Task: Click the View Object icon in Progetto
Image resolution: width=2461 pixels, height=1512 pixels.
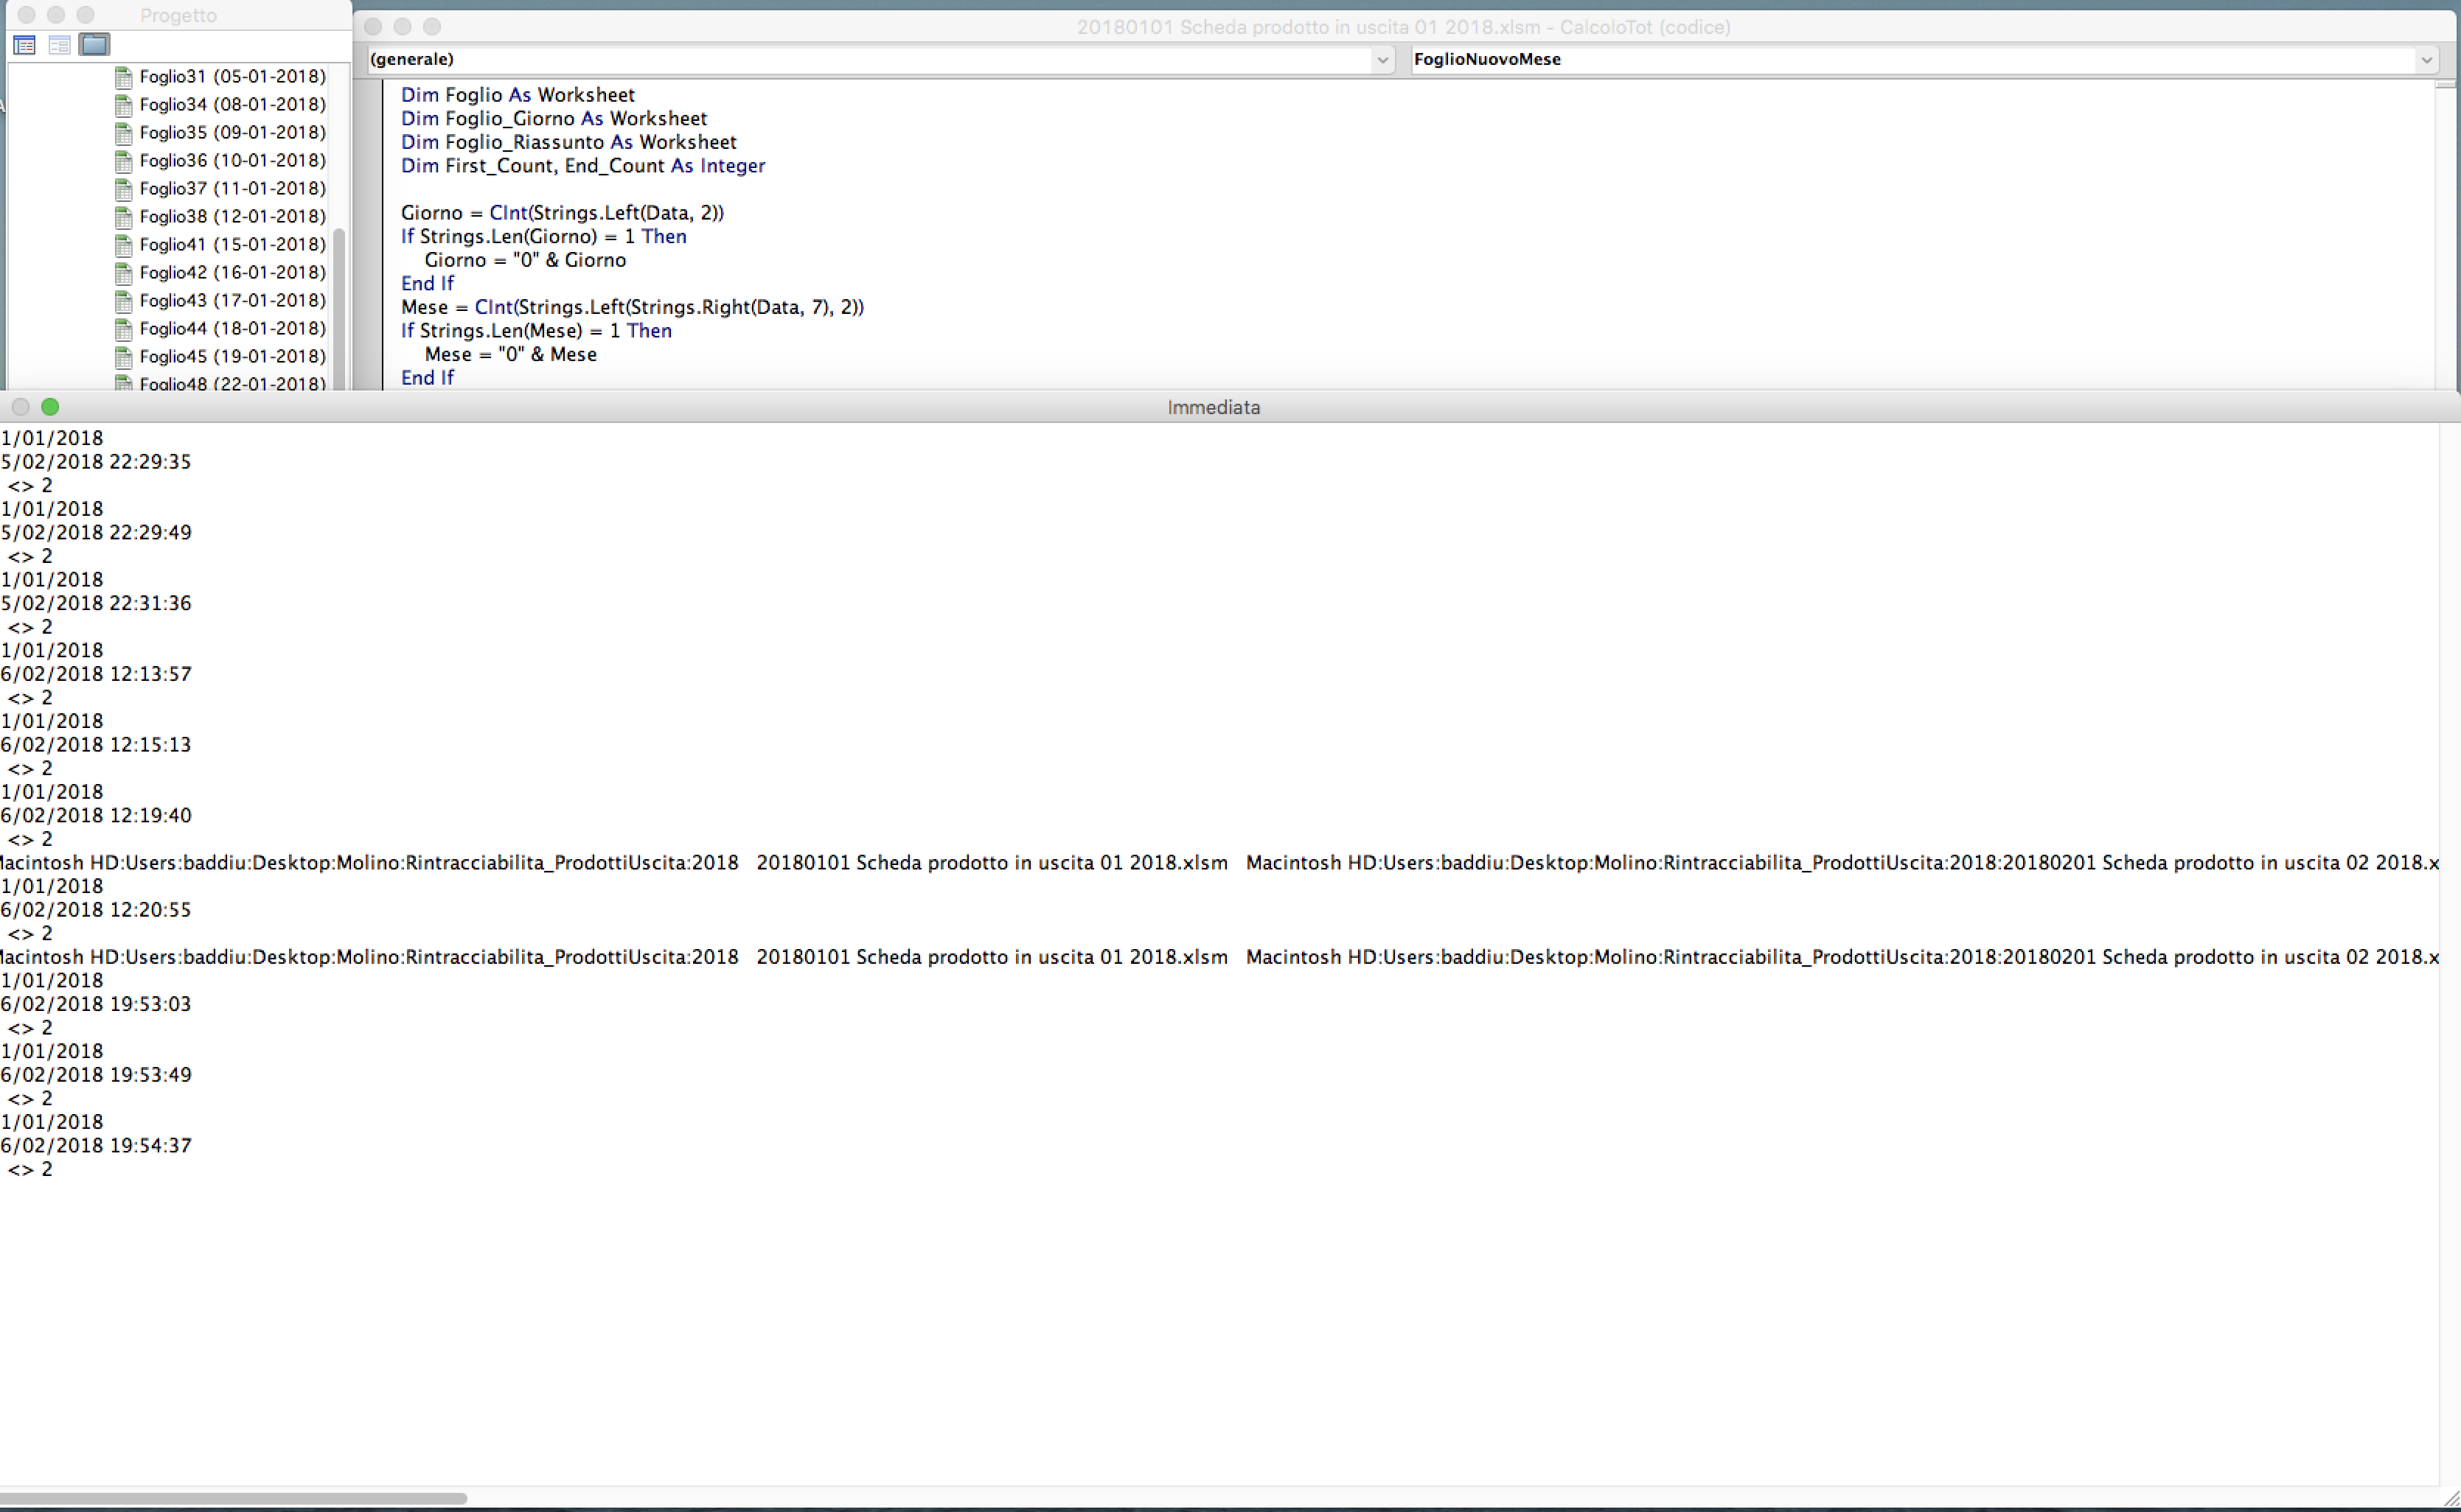Action: 59,45
